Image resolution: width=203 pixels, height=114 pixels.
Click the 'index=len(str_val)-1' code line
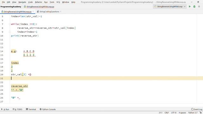tap(26, 16)
